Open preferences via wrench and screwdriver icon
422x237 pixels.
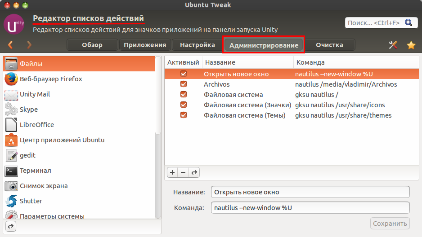(393, 45)
